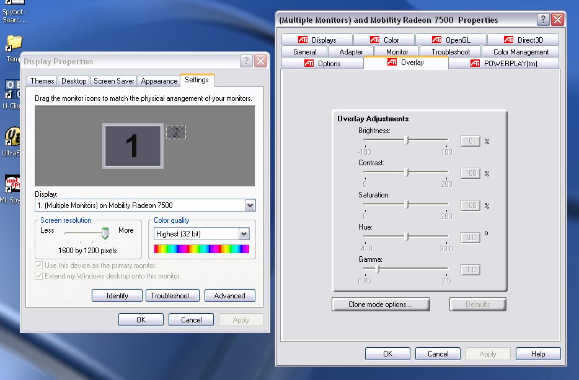579x380 pixels.
Task: Select the Overlay tab
Action: click(x=406, y=63)
